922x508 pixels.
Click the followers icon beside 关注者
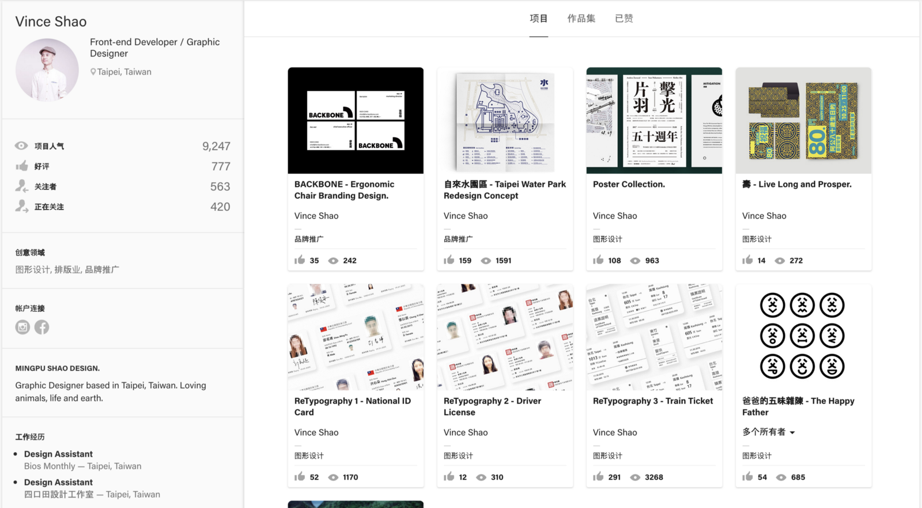(22, 186)
